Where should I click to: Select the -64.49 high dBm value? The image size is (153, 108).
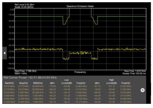click(x=97, y=96)
